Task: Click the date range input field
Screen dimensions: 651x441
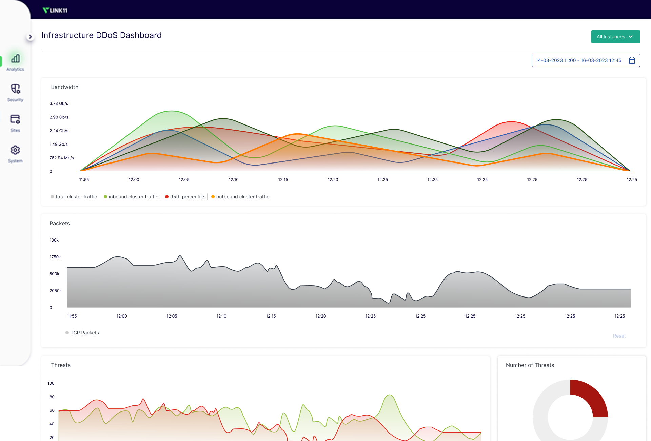Action: coord(578,60)
